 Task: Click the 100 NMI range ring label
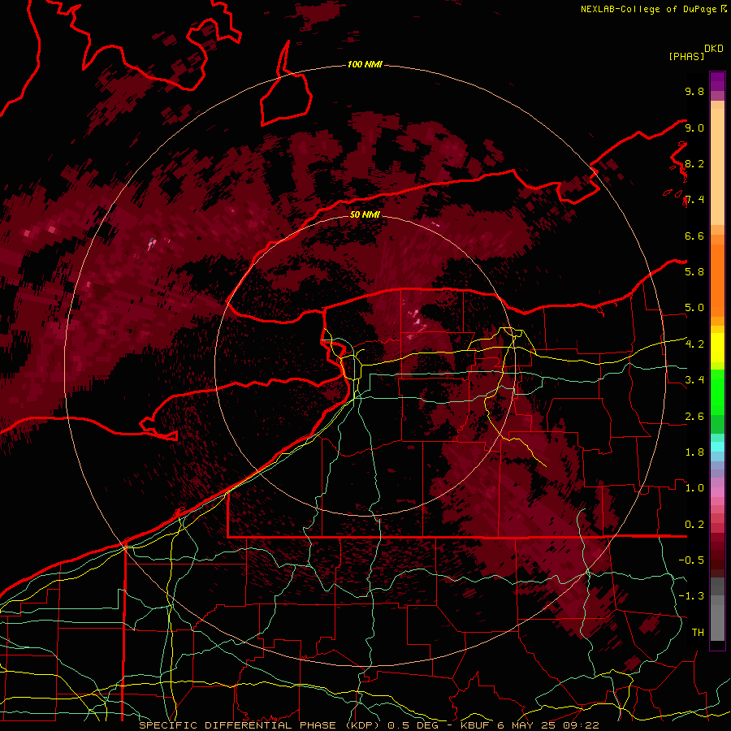pyautogui.click(x=365, y=64)
